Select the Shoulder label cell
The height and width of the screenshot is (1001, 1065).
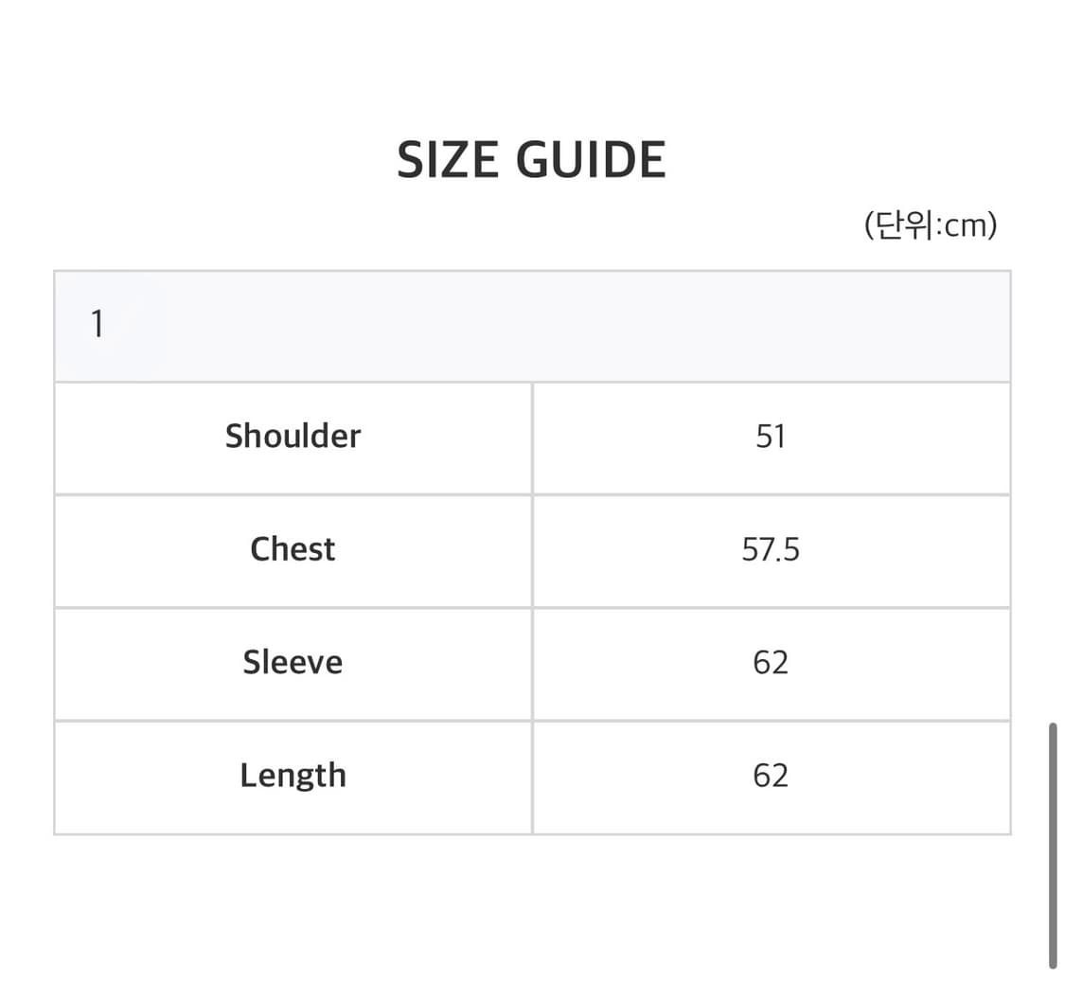[293, 437]
